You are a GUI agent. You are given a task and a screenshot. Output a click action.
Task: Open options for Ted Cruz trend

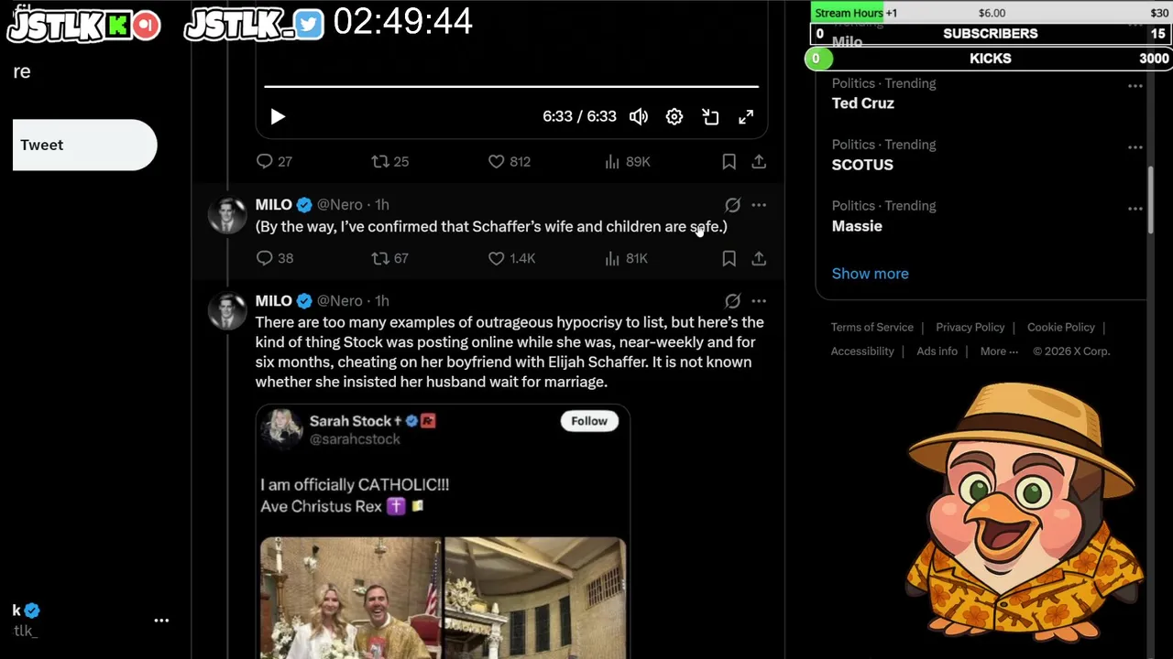coord(1135,86)
